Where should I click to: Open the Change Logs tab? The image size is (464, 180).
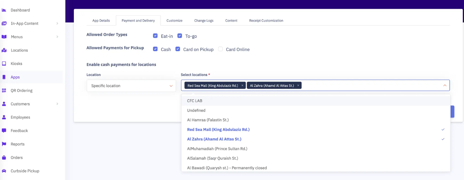[x=204, y=21]
